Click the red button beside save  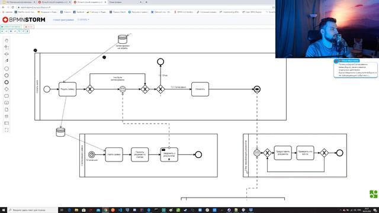pos(29,27)
